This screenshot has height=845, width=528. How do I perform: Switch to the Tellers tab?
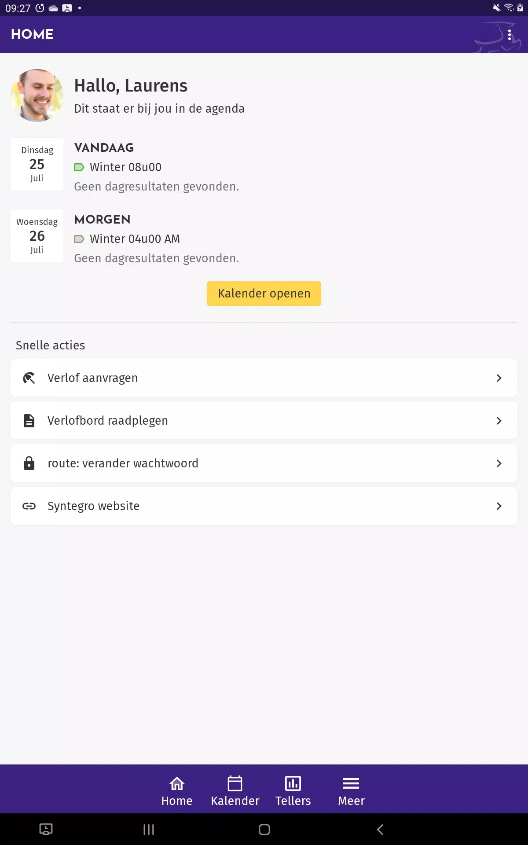click(x=293, y=791)
